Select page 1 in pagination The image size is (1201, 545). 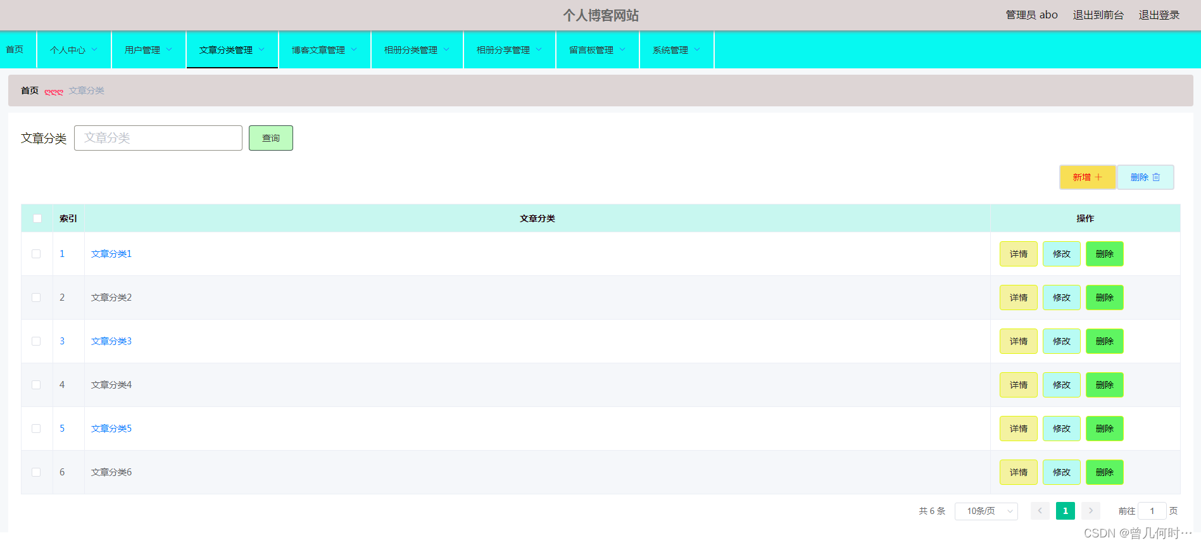point(1066,511)
